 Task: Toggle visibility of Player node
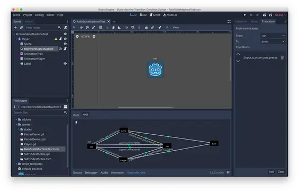(65, 39)
